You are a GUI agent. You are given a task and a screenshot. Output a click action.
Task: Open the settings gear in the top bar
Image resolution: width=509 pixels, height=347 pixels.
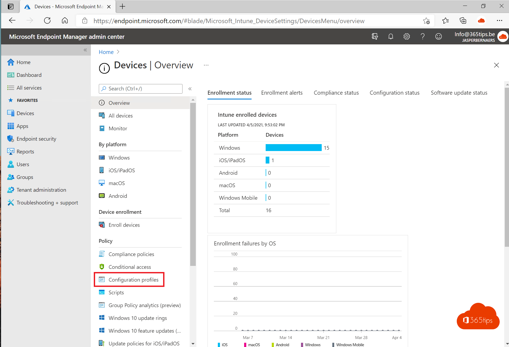pos(407,36)
